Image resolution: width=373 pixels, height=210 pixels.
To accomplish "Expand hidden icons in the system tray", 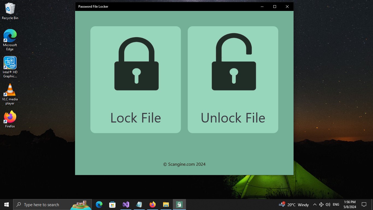I will (x=315, y=204).
